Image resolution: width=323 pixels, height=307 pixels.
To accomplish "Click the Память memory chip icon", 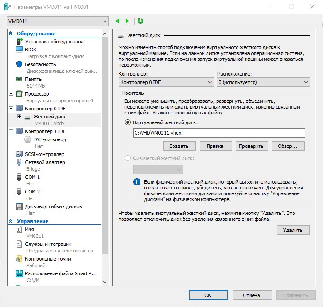I will coord(19,79).
